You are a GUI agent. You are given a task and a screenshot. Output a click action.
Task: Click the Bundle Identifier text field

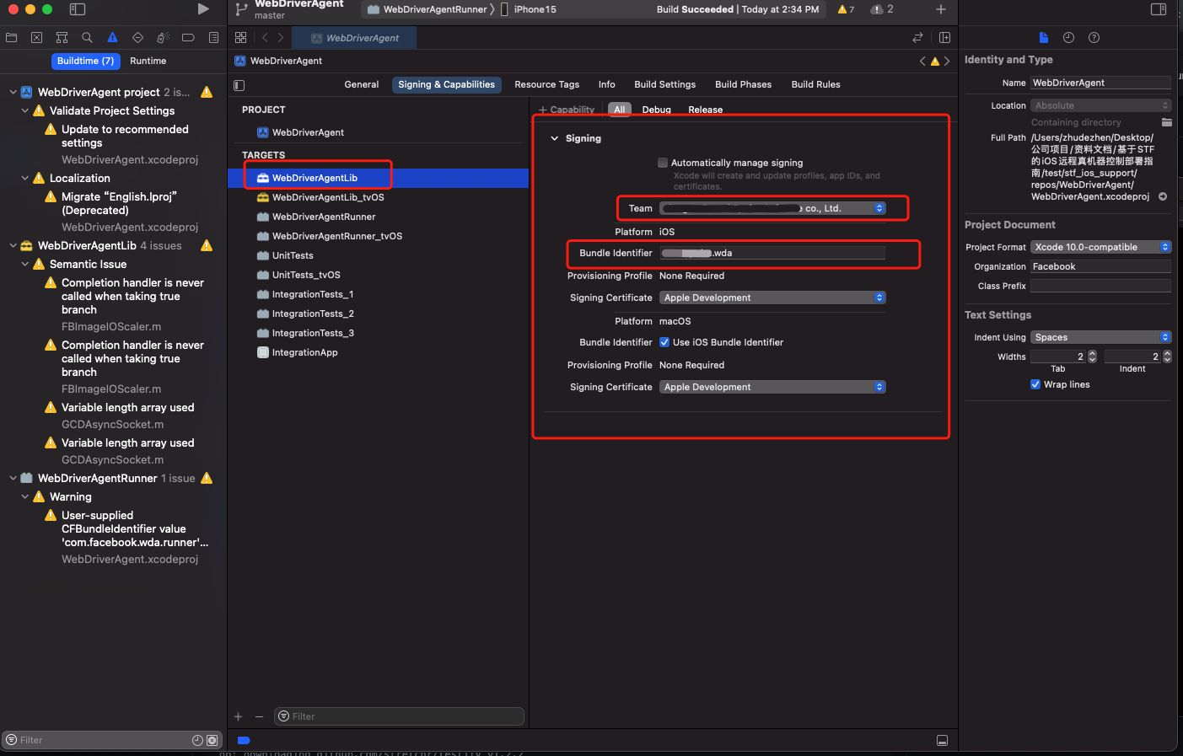[x=772, y=253]
